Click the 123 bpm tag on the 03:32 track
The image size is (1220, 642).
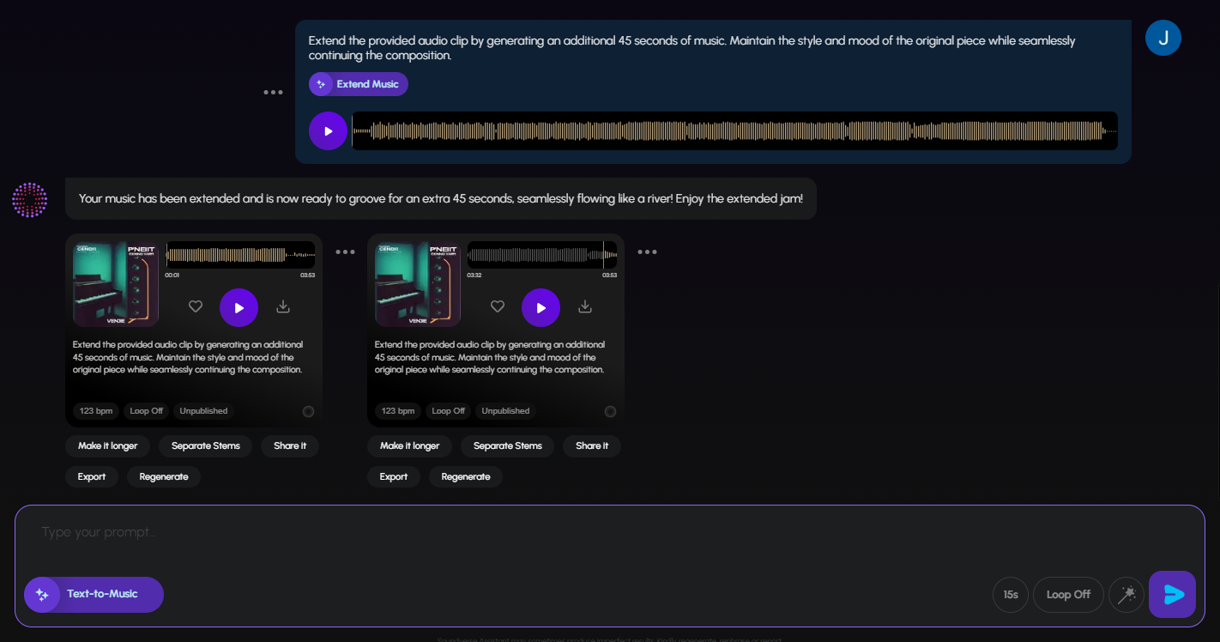click(398, 411)
